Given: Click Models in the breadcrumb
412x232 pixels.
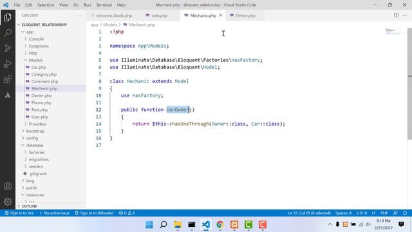Looking at the screenshot, I should (110, 24).
